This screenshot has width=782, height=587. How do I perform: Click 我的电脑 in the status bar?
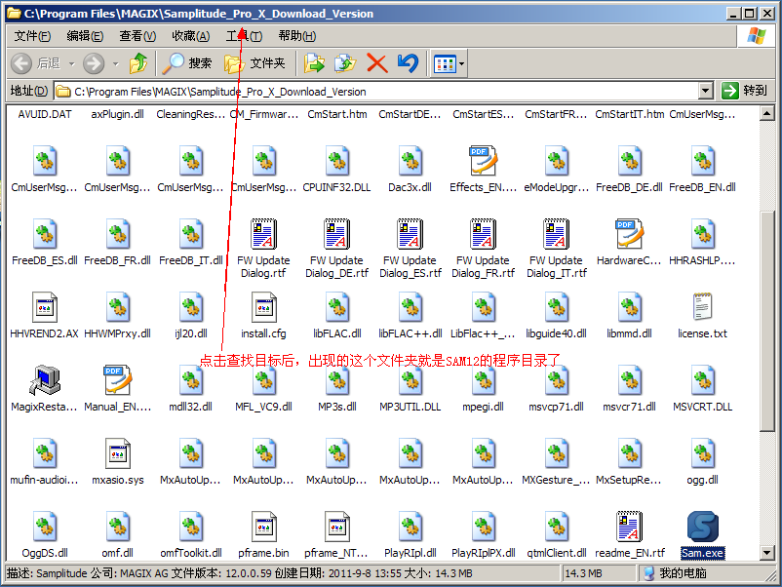(683, 573)
